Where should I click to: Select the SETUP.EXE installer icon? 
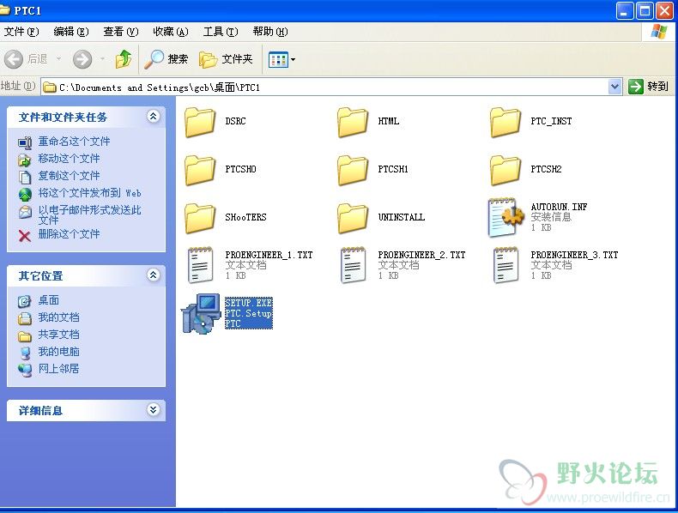[x=201, y=314]
